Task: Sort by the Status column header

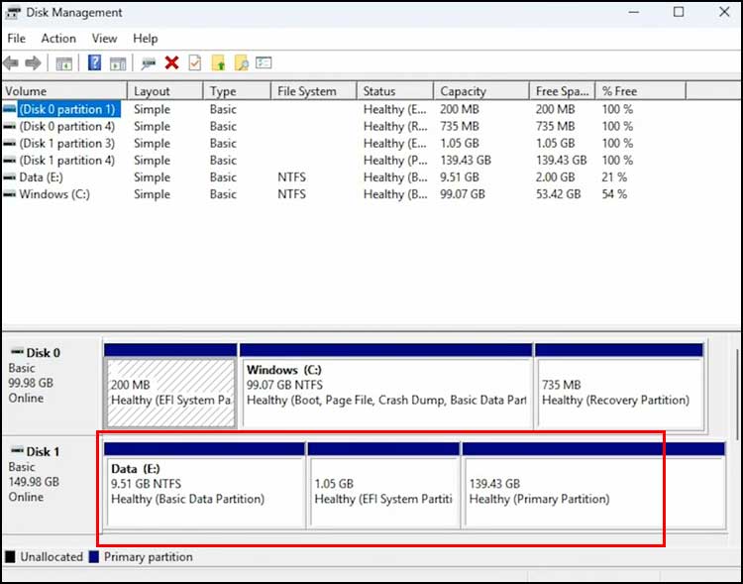Action: (394, 91)
